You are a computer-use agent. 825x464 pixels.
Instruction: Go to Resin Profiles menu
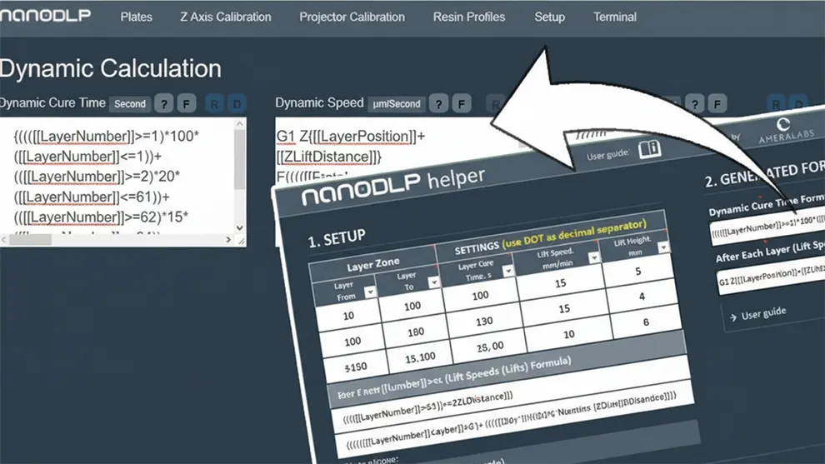click(x=469, y=17)
